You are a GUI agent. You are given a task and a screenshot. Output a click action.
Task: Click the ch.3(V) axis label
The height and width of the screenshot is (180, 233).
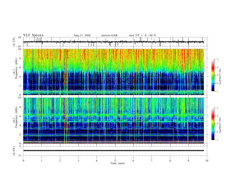click(x=14, y=151)
